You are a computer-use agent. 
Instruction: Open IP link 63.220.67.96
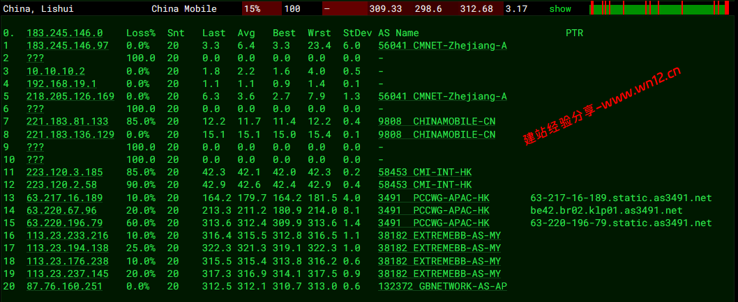[61, 210]
